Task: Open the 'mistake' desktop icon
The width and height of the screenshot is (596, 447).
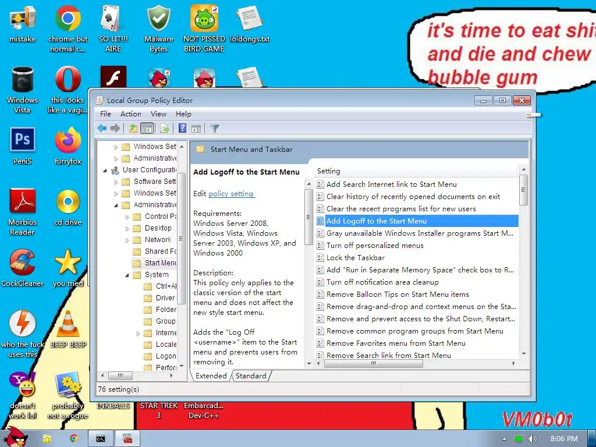Action: pos(23,23)
